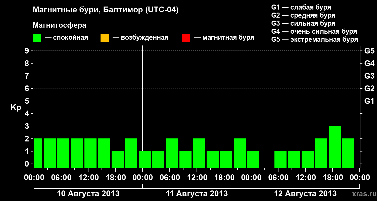
Task: Click the final Kp 2 bar of 12 Августа
Action: pyautogui.click(x=348, y=153)
